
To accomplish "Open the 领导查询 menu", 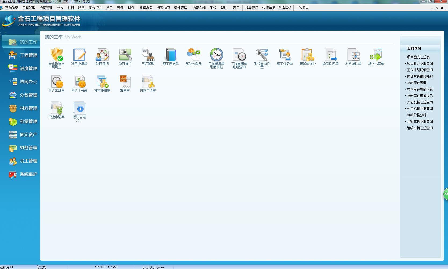I will pos(251,8).
